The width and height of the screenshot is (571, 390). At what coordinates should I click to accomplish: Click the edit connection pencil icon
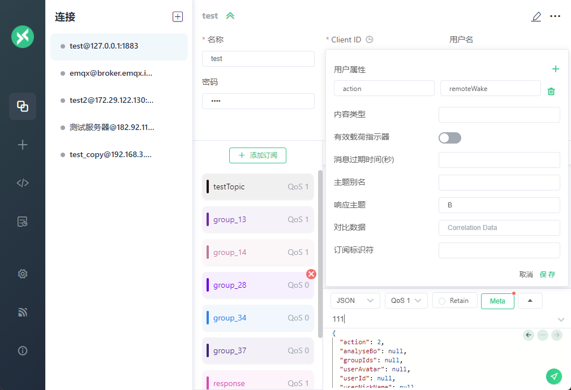coord(536,16)
